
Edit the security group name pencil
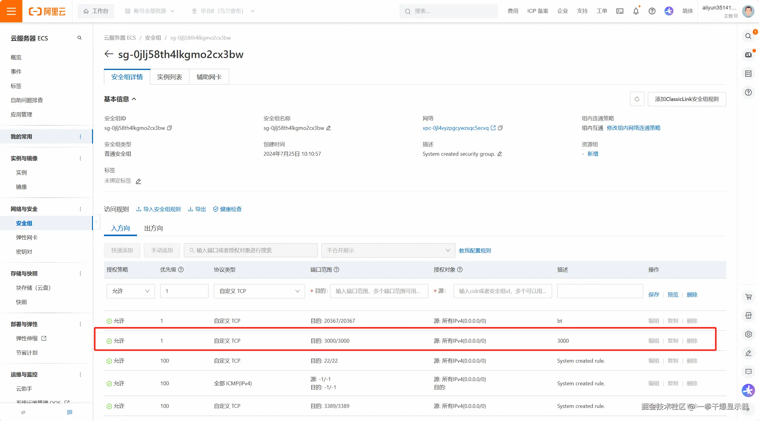pos(329,128)
